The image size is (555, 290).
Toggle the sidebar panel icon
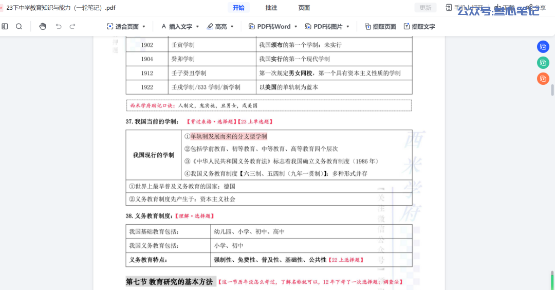coord(5,27)
